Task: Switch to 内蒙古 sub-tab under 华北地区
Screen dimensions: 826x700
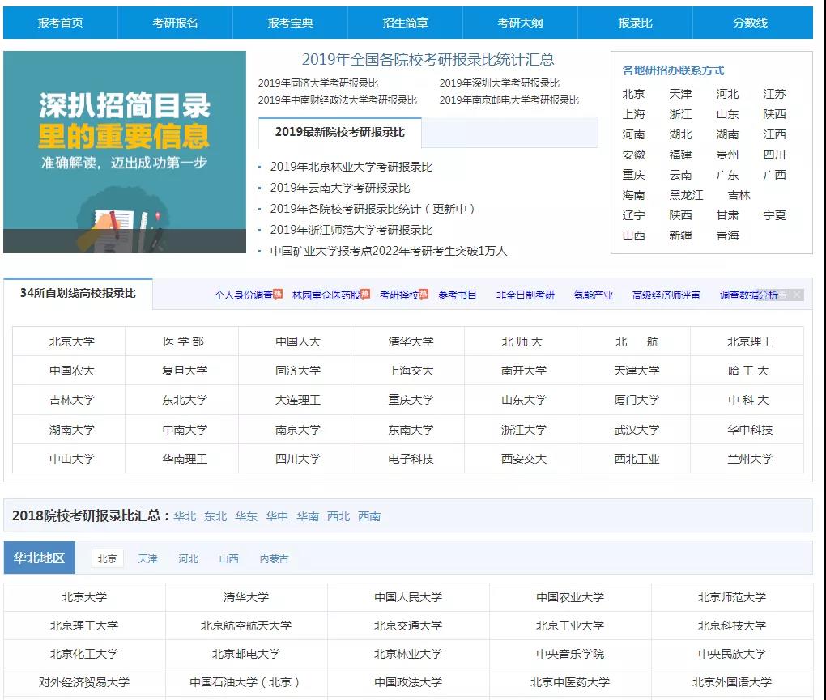Action: click(x=274, y=558)
